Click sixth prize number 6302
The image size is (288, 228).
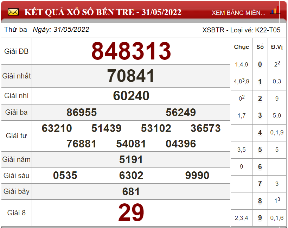[x=131, y=175]
